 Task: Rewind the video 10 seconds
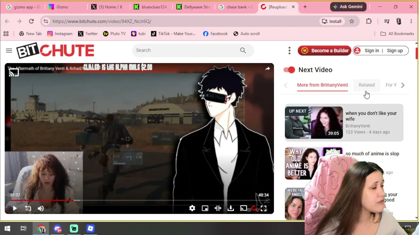pos(28,209)
